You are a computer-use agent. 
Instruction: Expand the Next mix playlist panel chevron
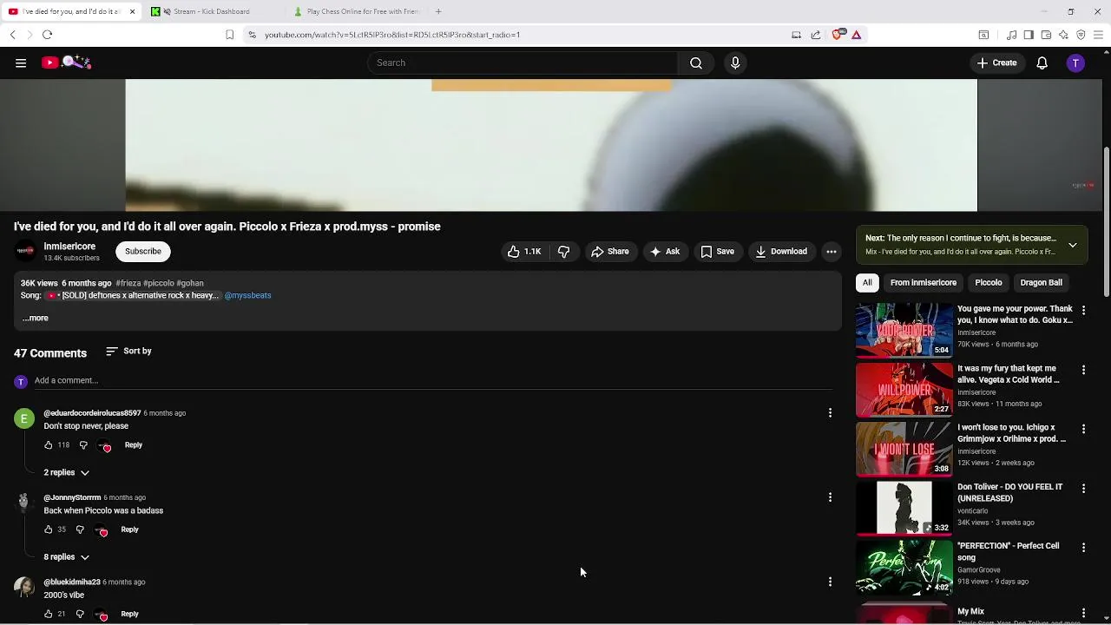(x=1073, y=246)
